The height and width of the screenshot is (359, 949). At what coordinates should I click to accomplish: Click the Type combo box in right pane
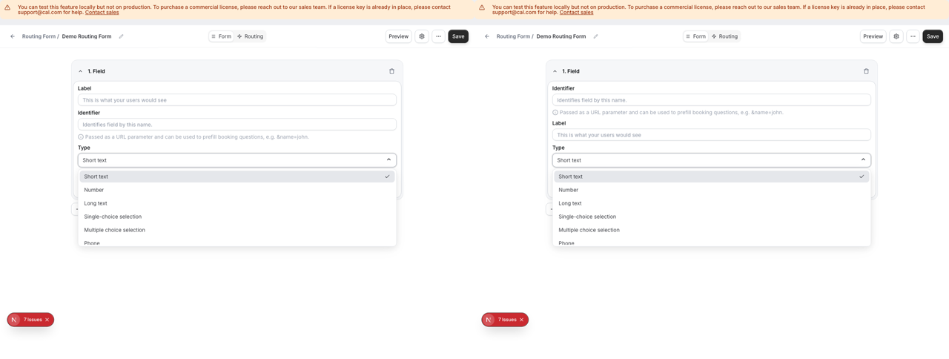(711, 160)
